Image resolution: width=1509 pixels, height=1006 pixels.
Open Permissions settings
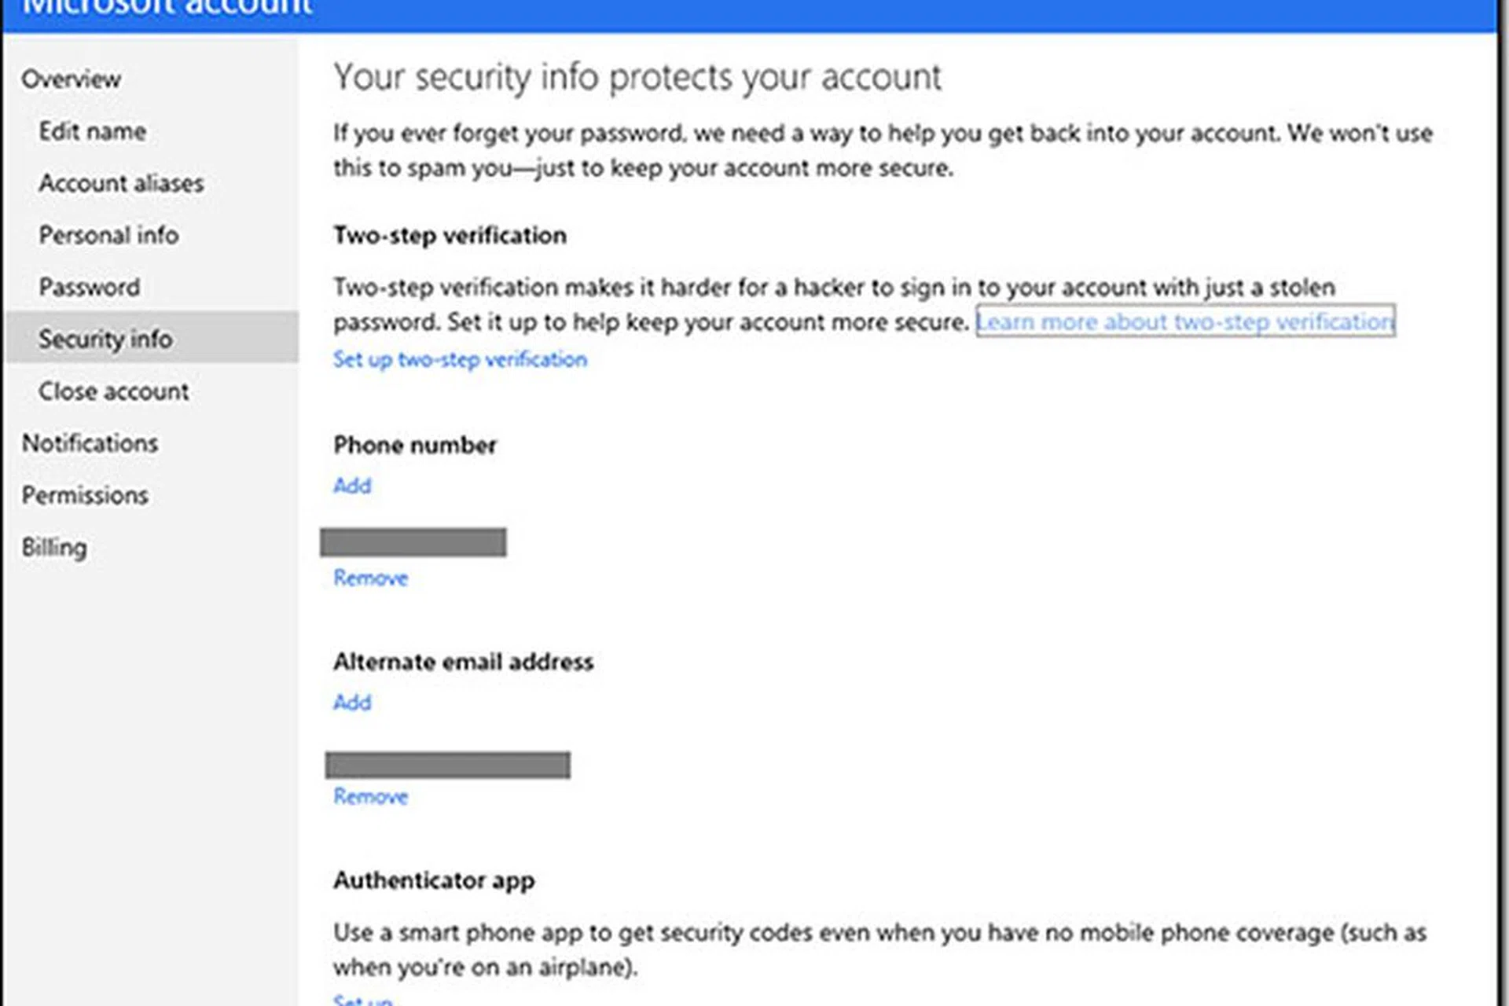(x=85, y=494)
